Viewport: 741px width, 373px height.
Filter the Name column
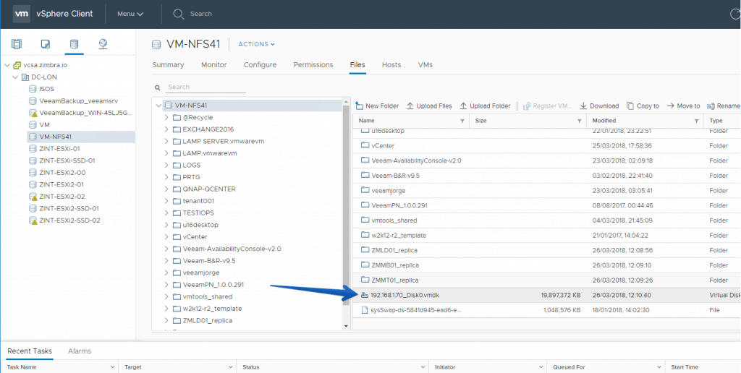click(462, 121)
